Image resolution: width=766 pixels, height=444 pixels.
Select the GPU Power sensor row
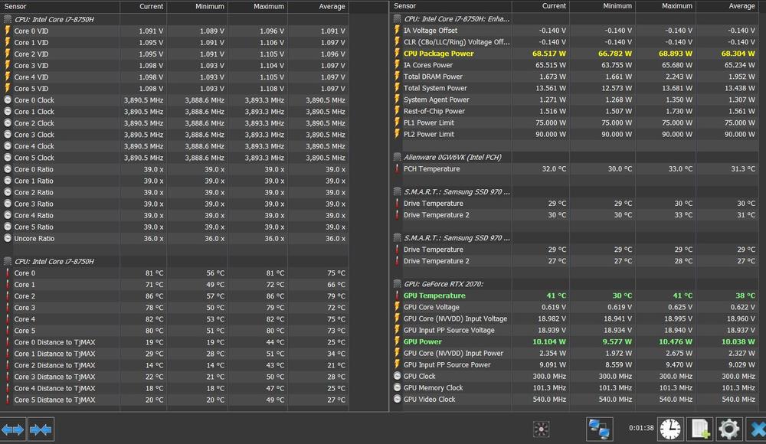[422, 341]
